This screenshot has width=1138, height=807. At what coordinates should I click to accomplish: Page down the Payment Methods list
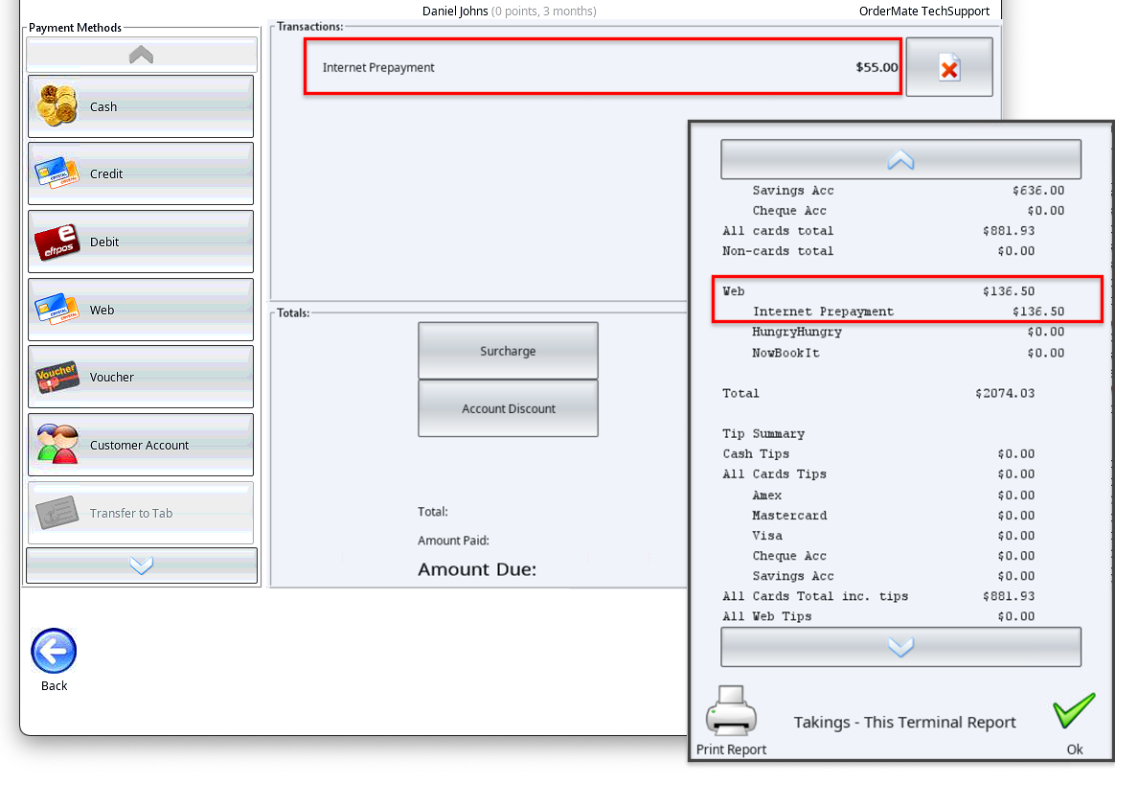tap(142, 565)
